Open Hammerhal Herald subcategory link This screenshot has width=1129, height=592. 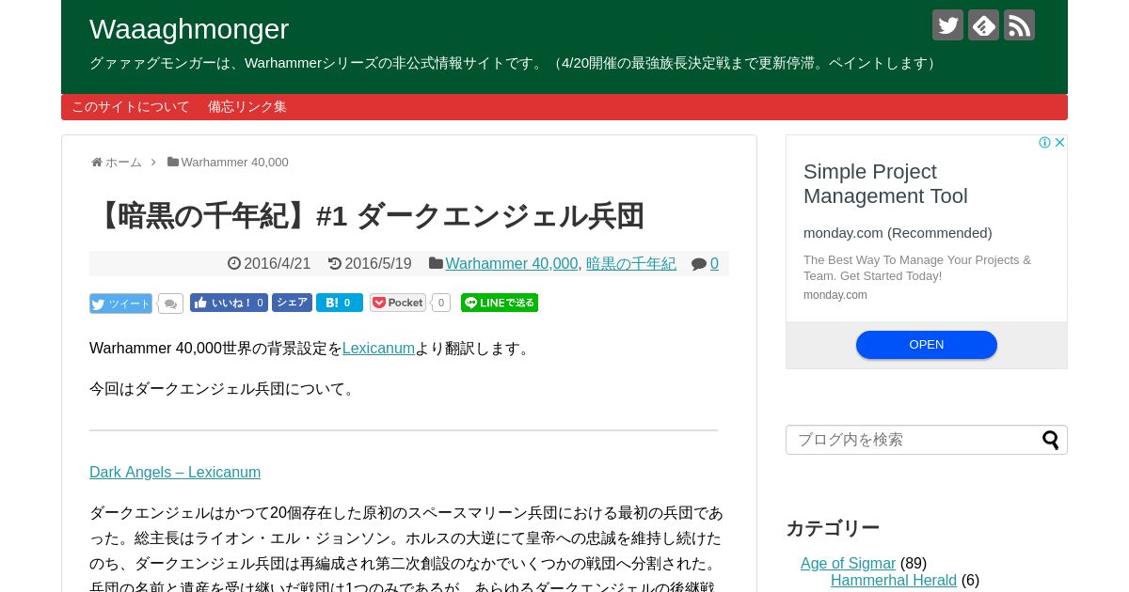[x=894, y=581]
